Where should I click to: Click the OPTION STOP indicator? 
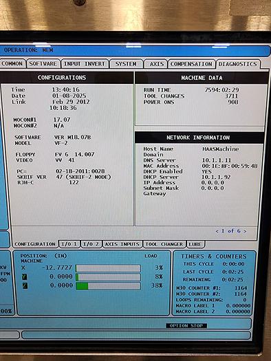(x=186, y=325)
